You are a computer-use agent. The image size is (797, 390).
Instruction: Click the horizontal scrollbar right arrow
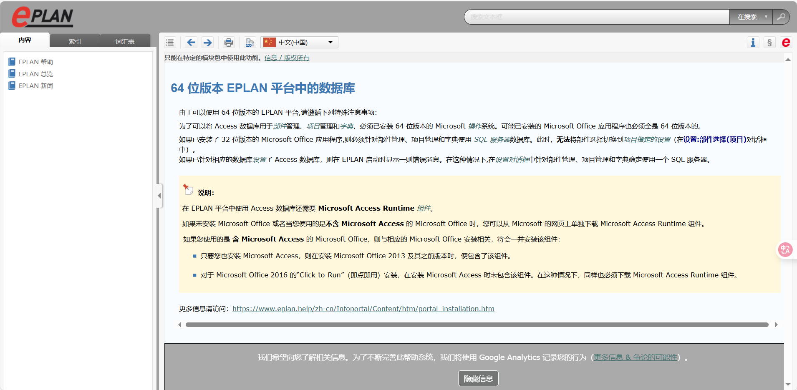point(776,325)
